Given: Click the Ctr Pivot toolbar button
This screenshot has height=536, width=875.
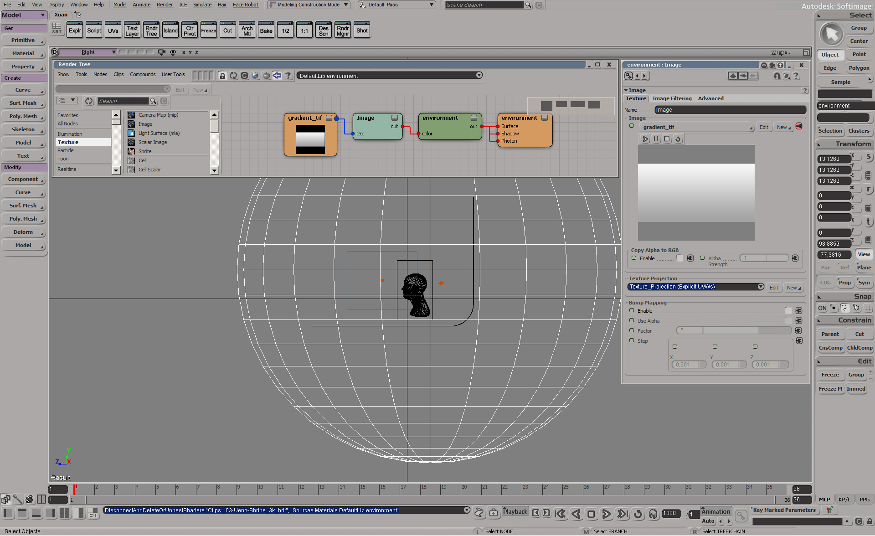Looking at the screenshot, I should [x=190, y=31].
